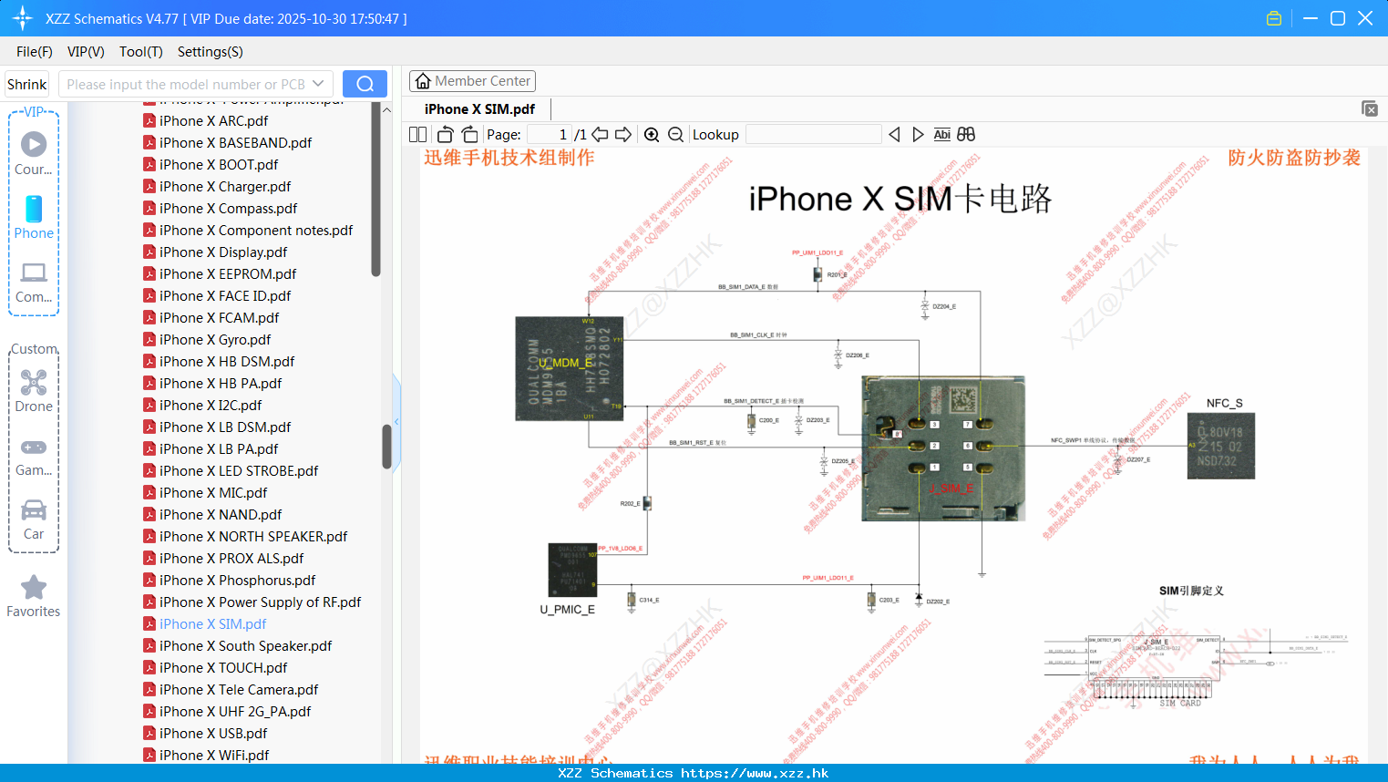The height and width of the screenshot is (782, 1388).
Task: Open Favorites
Action: [34, 596]
